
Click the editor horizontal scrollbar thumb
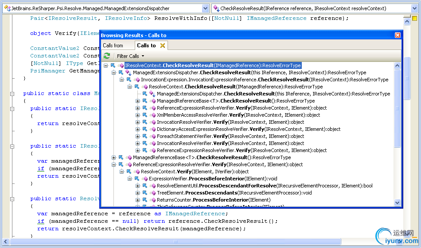point(175,241)
